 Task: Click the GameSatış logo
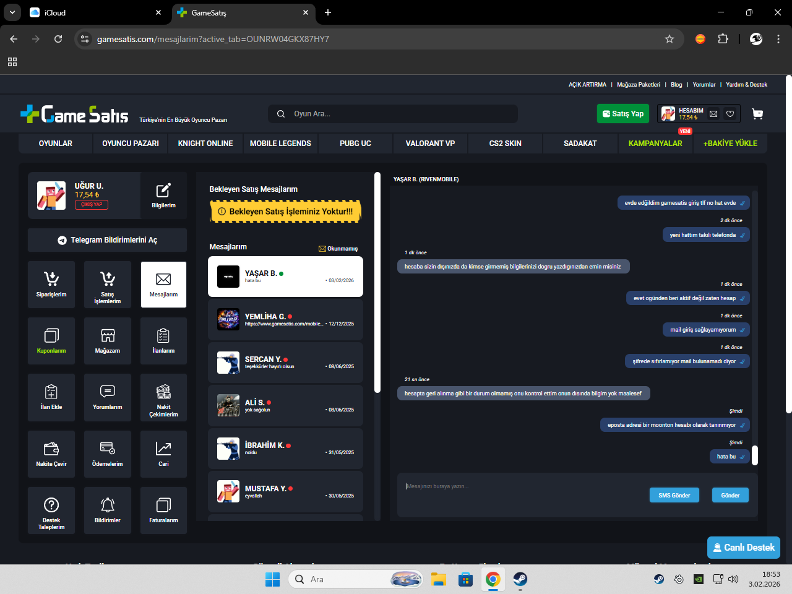[74, 114]
